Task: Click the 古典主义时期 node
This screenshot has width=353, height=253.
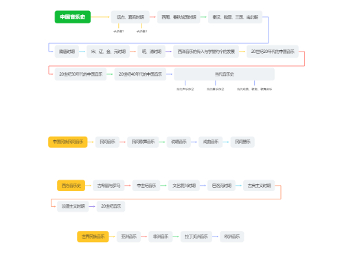Action: click(x=259, y=186)
